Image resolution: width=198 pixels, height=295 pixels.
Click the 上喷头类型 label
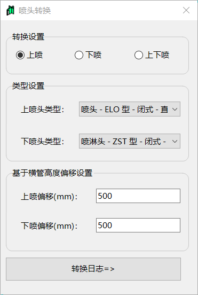click(43, 110)
